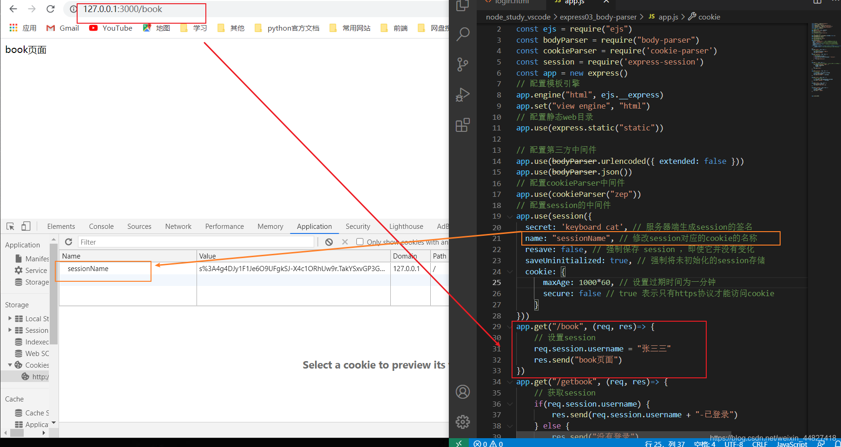The height and width of the screenshot is (447, 841).
Task: Open the 其他 bookmark folder
Action: (231, 28)
